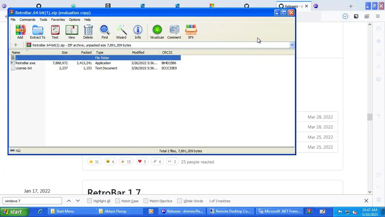Open the View toolbar icon
Screen dimensions: 385x217
click(x=72, y=32)
